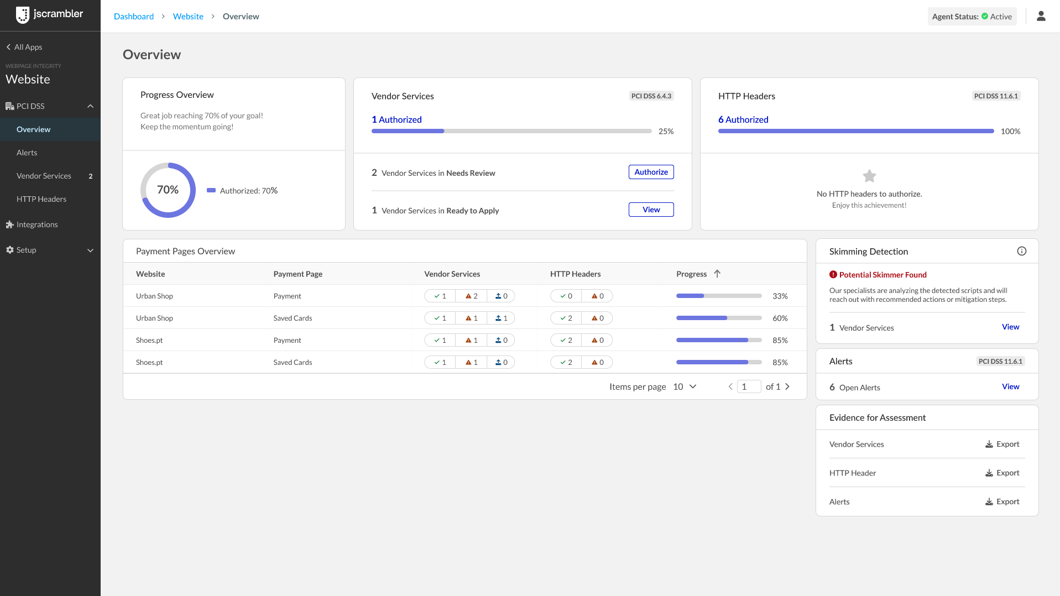Expand the Setup sidebar section
The height and width of the screenshot is (596, 1060).
[x=90, y=250]
